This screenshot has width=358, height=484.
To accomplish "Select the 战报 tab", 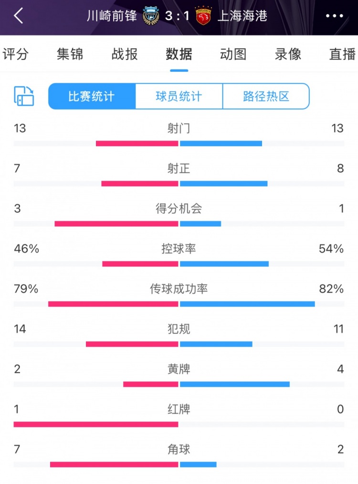I will coord(125,54).
